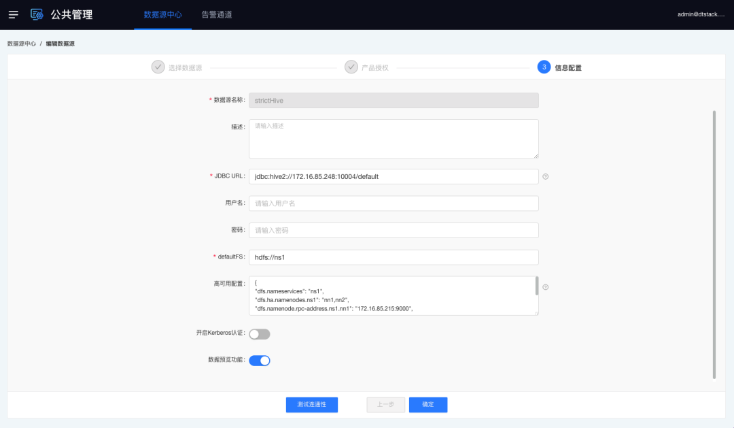Click the 产品授权 step checkmark icon

[x=351, y=67]
